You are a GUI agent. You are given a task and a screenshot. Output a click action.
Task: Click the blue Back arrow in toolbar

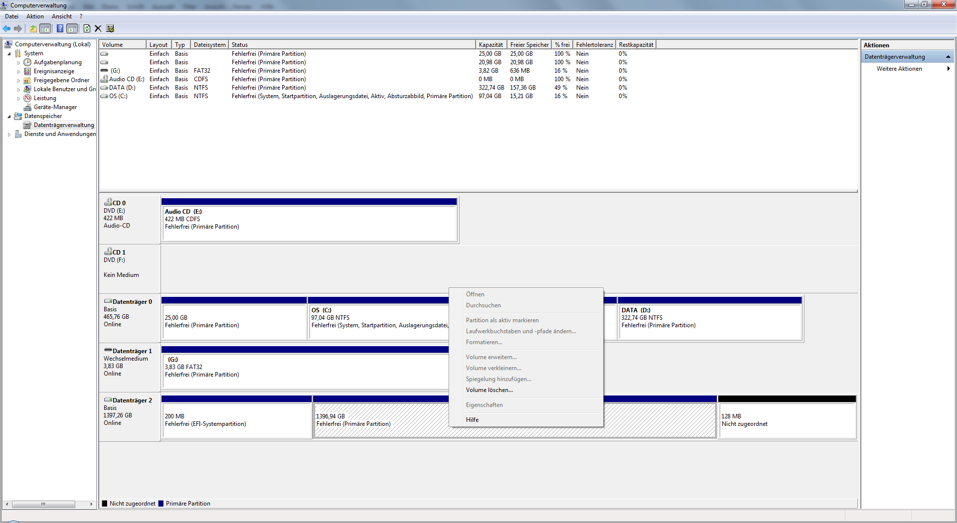(x=6, y=29)
